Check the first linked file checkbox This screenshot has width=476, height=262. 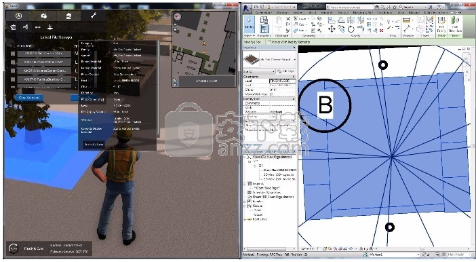click(x=13, y=54)
